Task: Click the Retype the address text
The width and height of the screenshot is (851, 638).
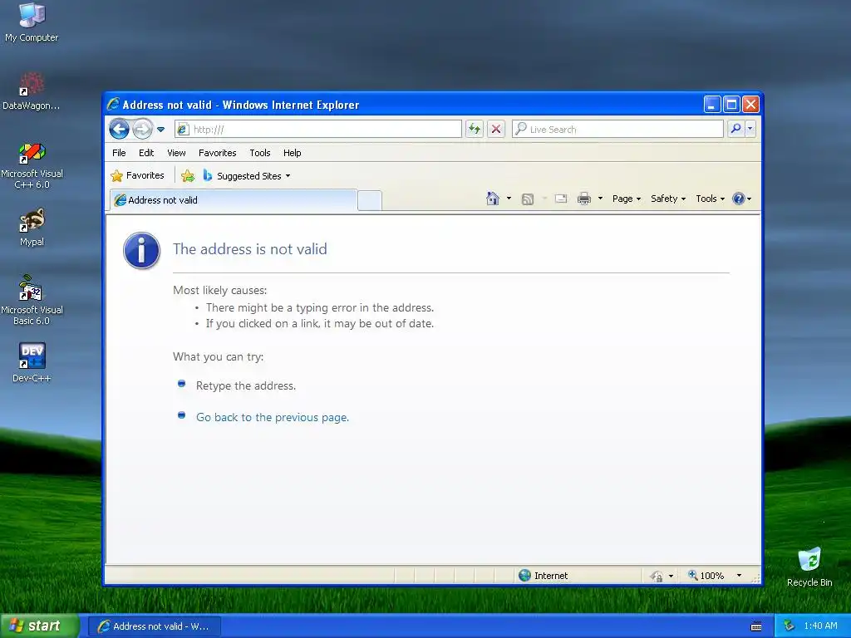Action: [x=246, y=385]
